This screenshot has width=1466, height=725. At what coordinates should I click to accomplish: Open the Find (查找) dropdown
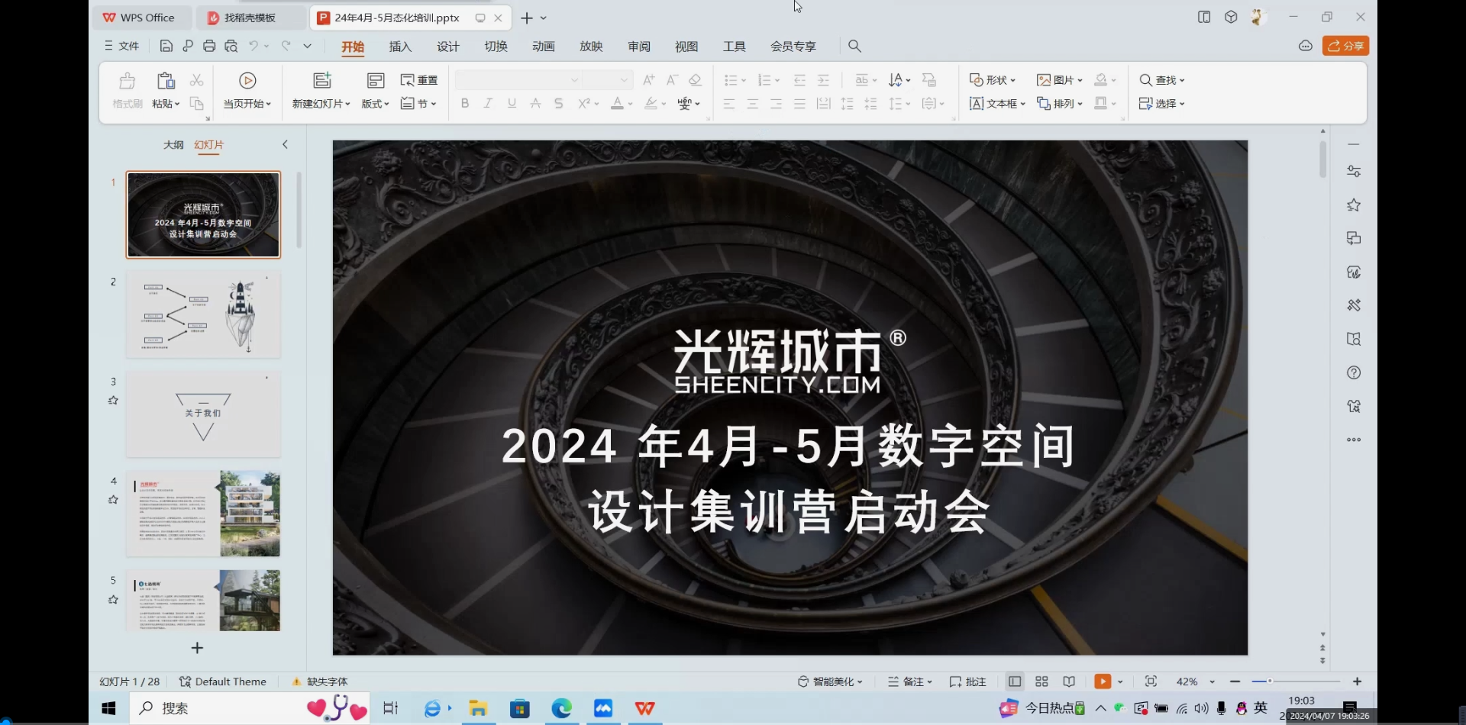coord(1162,80)
